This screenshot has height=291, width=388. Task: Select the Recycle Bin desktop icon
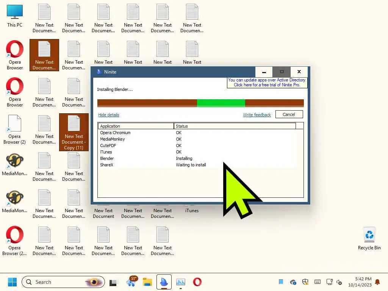[369, 238]
